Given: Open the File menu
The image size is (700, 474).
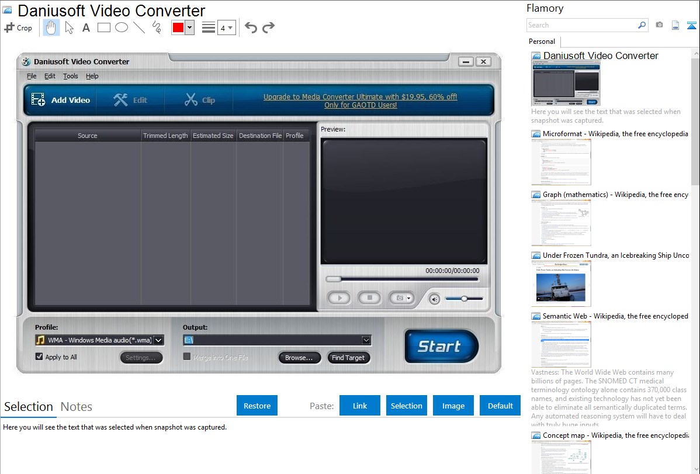Looking at the screenshot, I should [x=32, y=76].
